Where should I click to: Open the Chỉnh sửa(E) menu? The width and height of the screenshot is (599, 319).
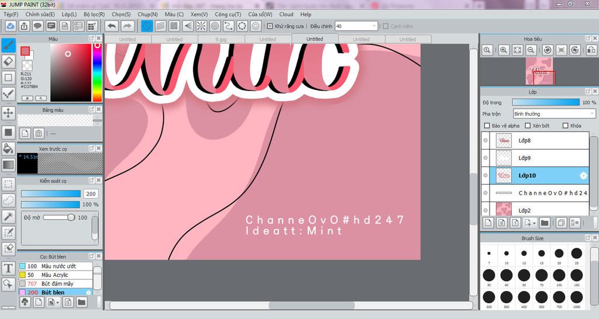tap(40, 14)
